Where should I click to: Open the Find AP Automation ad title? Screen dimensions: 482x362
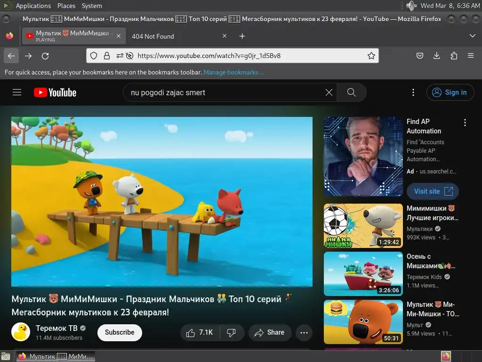424,126
